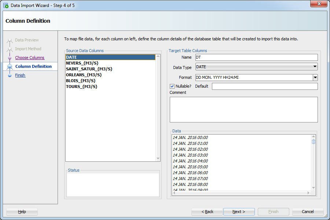This screenshot has height=220, width=330.
Task: Select the NEVERS_(M3/S) source column
Action: pos(82,63)
